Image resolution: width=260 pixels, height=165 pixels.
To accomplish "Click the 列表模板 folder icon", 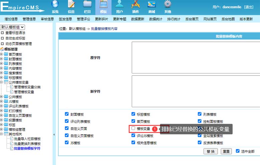I will pyautogui.click(x=6, y=63).
